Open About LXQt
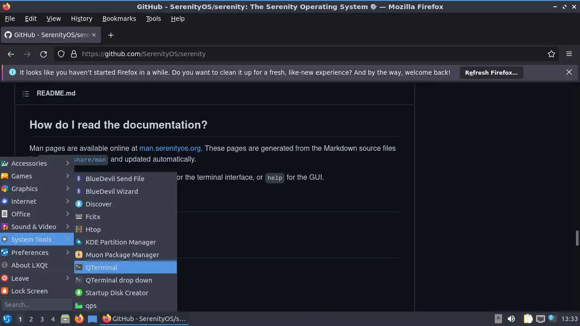Image resolution: width=580 pixels, height=326 pixels. pyautogui.click(x=37, y=265)
